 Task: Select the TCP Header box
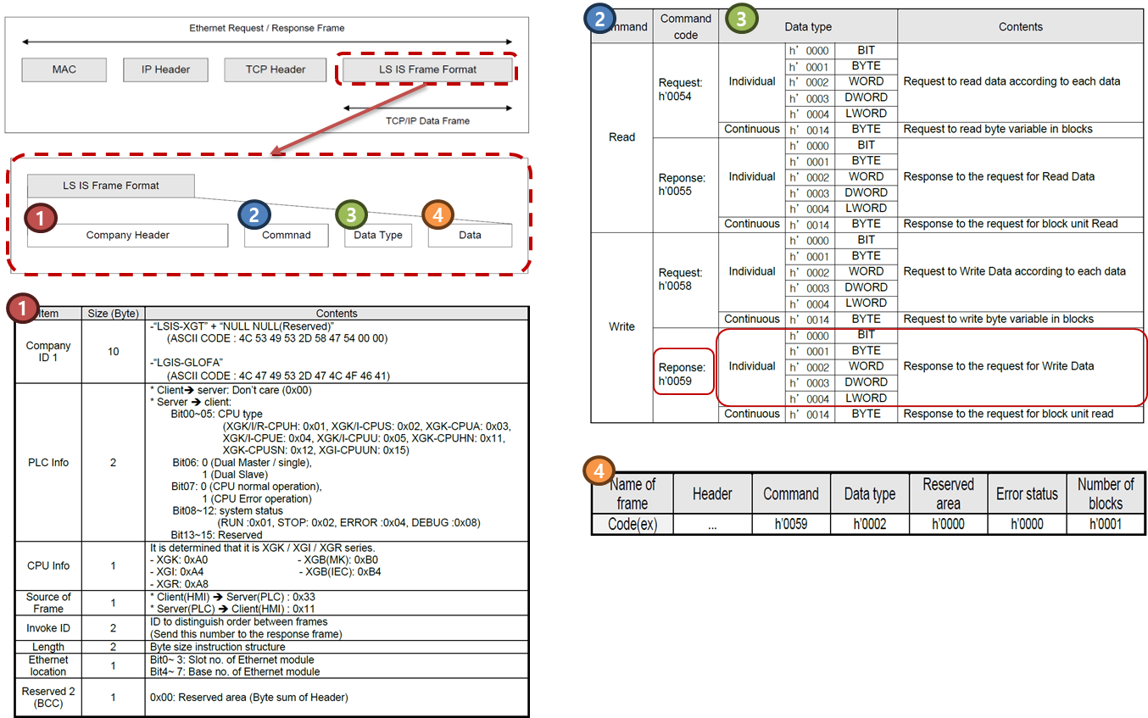pyautogui.click(x=276, y=70)
